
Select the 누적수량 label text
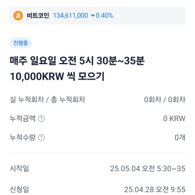pyautogui.click(x=22, y=137)
